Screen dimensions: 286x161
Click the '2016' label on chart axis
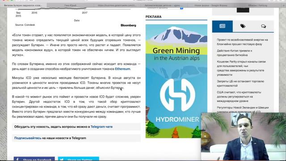(x=34, y=13)
